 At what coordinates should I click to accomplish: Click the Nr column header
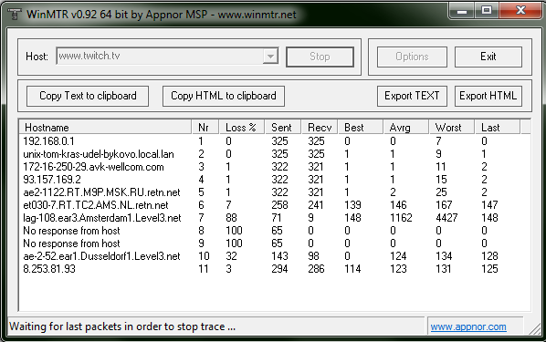[x=205, y=128]
